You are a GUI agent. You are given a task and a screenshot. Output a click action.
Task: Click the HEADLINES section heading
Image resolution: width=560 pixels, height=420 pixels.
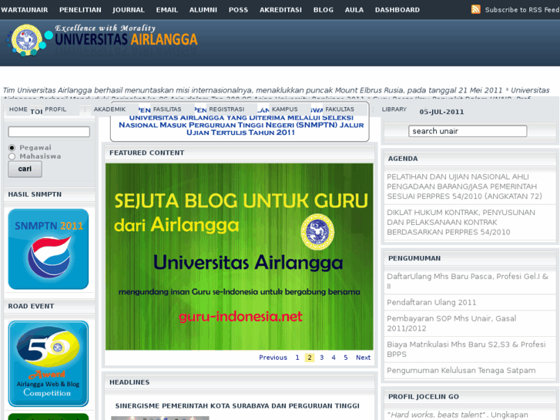(x=129, y=382)
